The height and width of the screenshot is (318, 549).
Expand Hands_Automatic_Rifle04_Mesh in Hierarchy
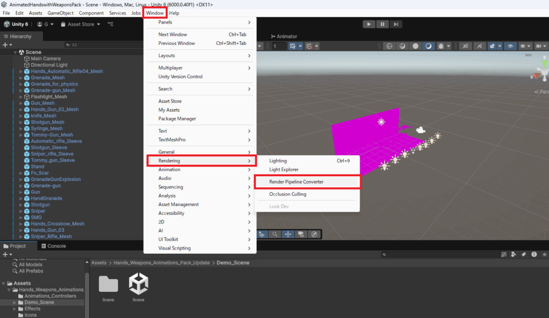tap(21, 71)
